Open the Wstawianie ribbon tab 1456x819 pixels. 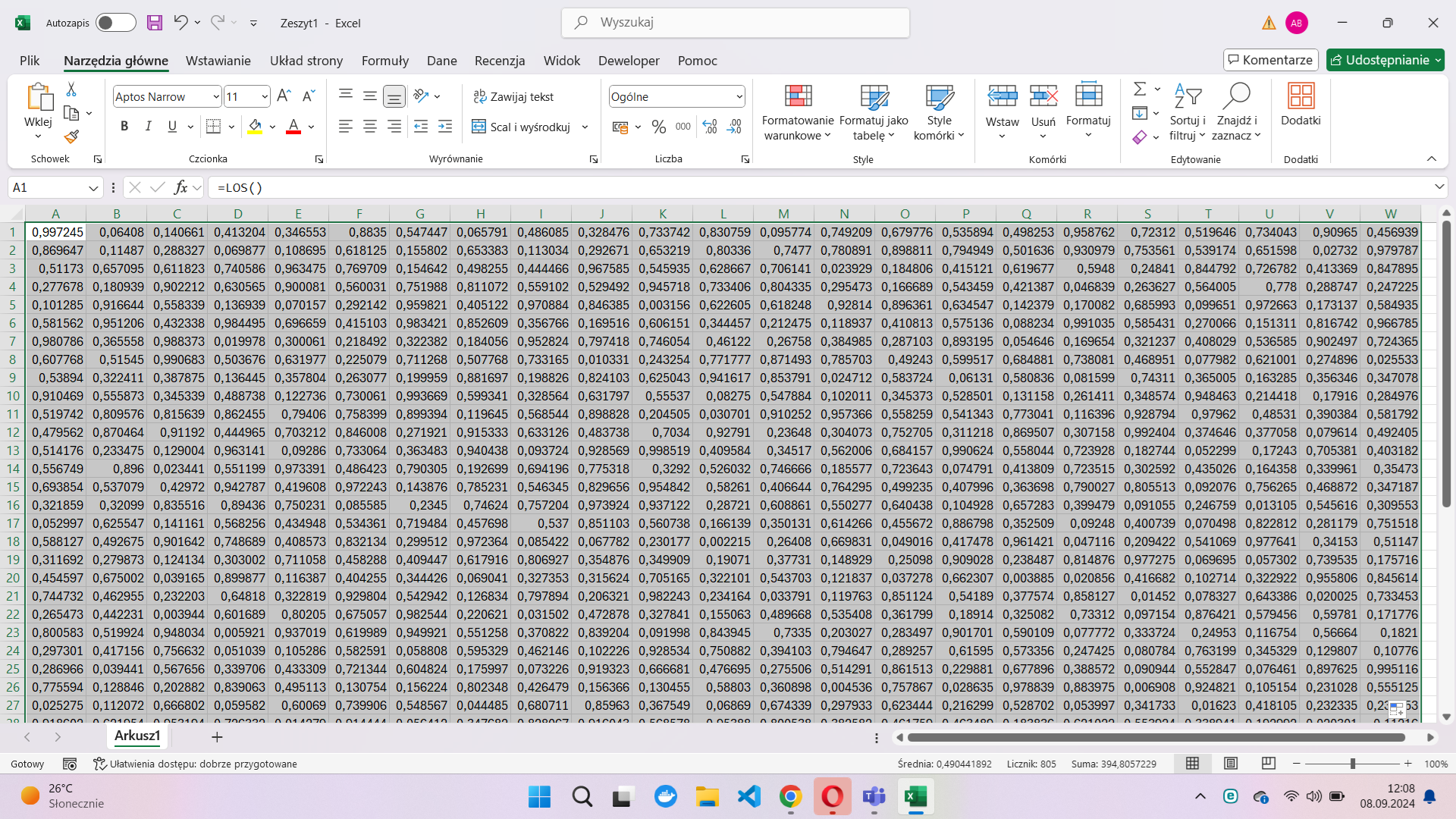218,61
